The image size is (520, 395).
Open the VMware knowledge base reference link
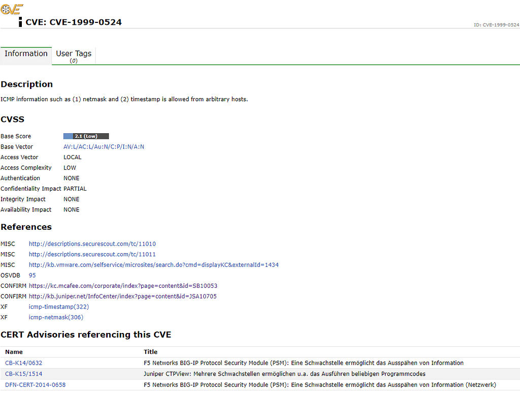[153, 264]
